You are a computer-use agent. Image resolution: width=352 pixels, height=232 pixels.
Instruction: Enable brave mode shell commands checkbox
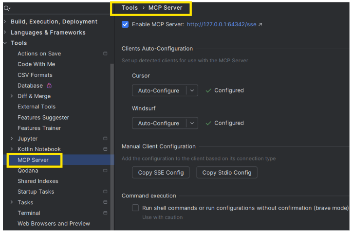135,208
